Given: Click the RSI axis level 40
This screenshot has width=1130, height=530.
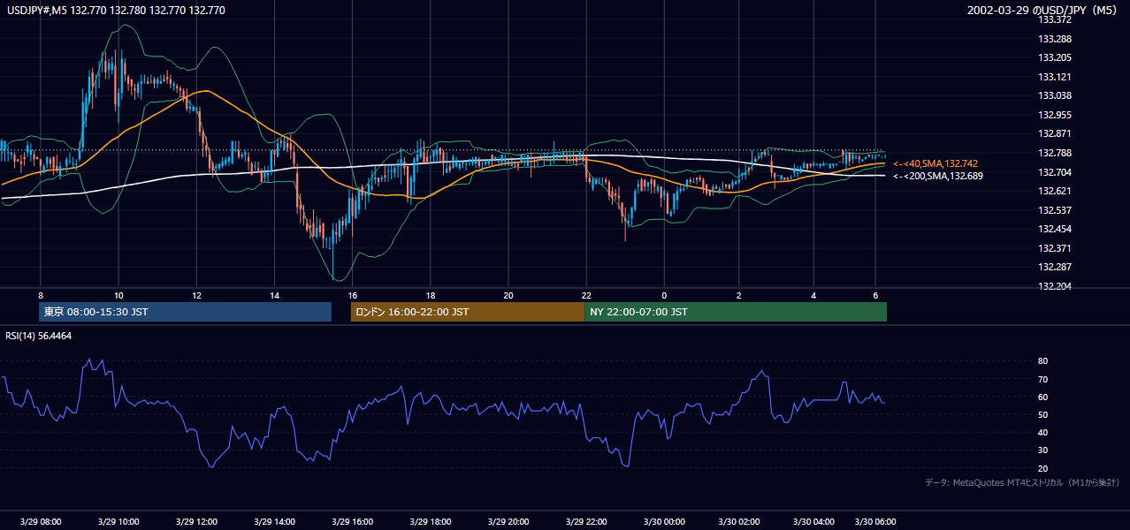Looking at the screenshot, I should pos(1042,432).
